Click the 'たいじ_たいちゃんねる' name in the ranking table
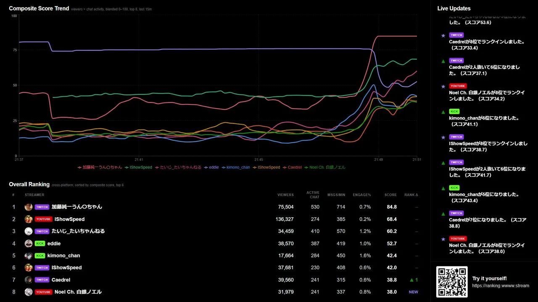The image size is (538, 302). point(78,231)
